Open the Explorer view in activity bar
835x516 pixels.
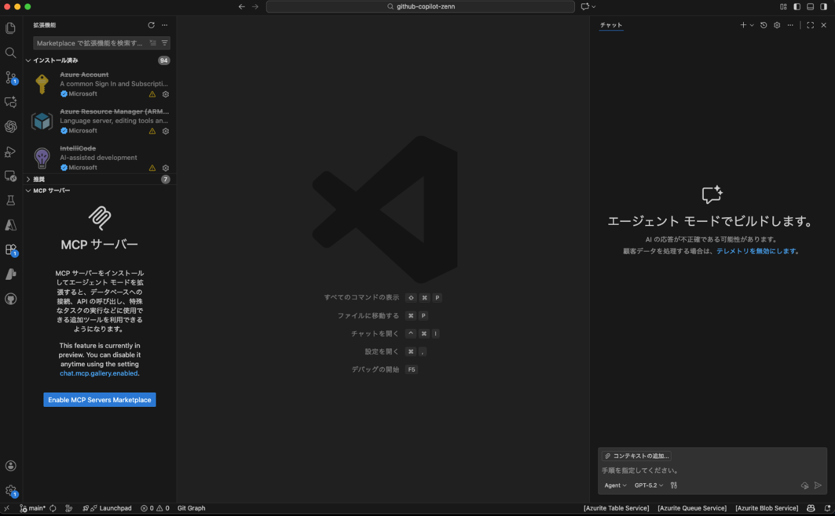click(10, 28)
